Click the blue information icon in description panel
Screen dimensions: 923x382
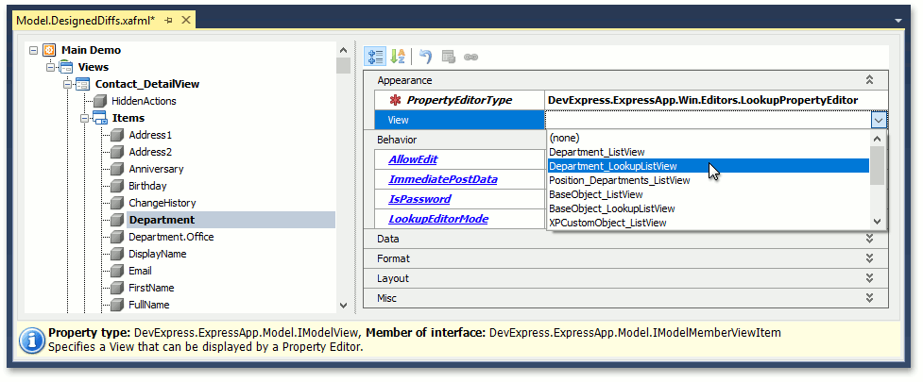(x=32, y=340)
